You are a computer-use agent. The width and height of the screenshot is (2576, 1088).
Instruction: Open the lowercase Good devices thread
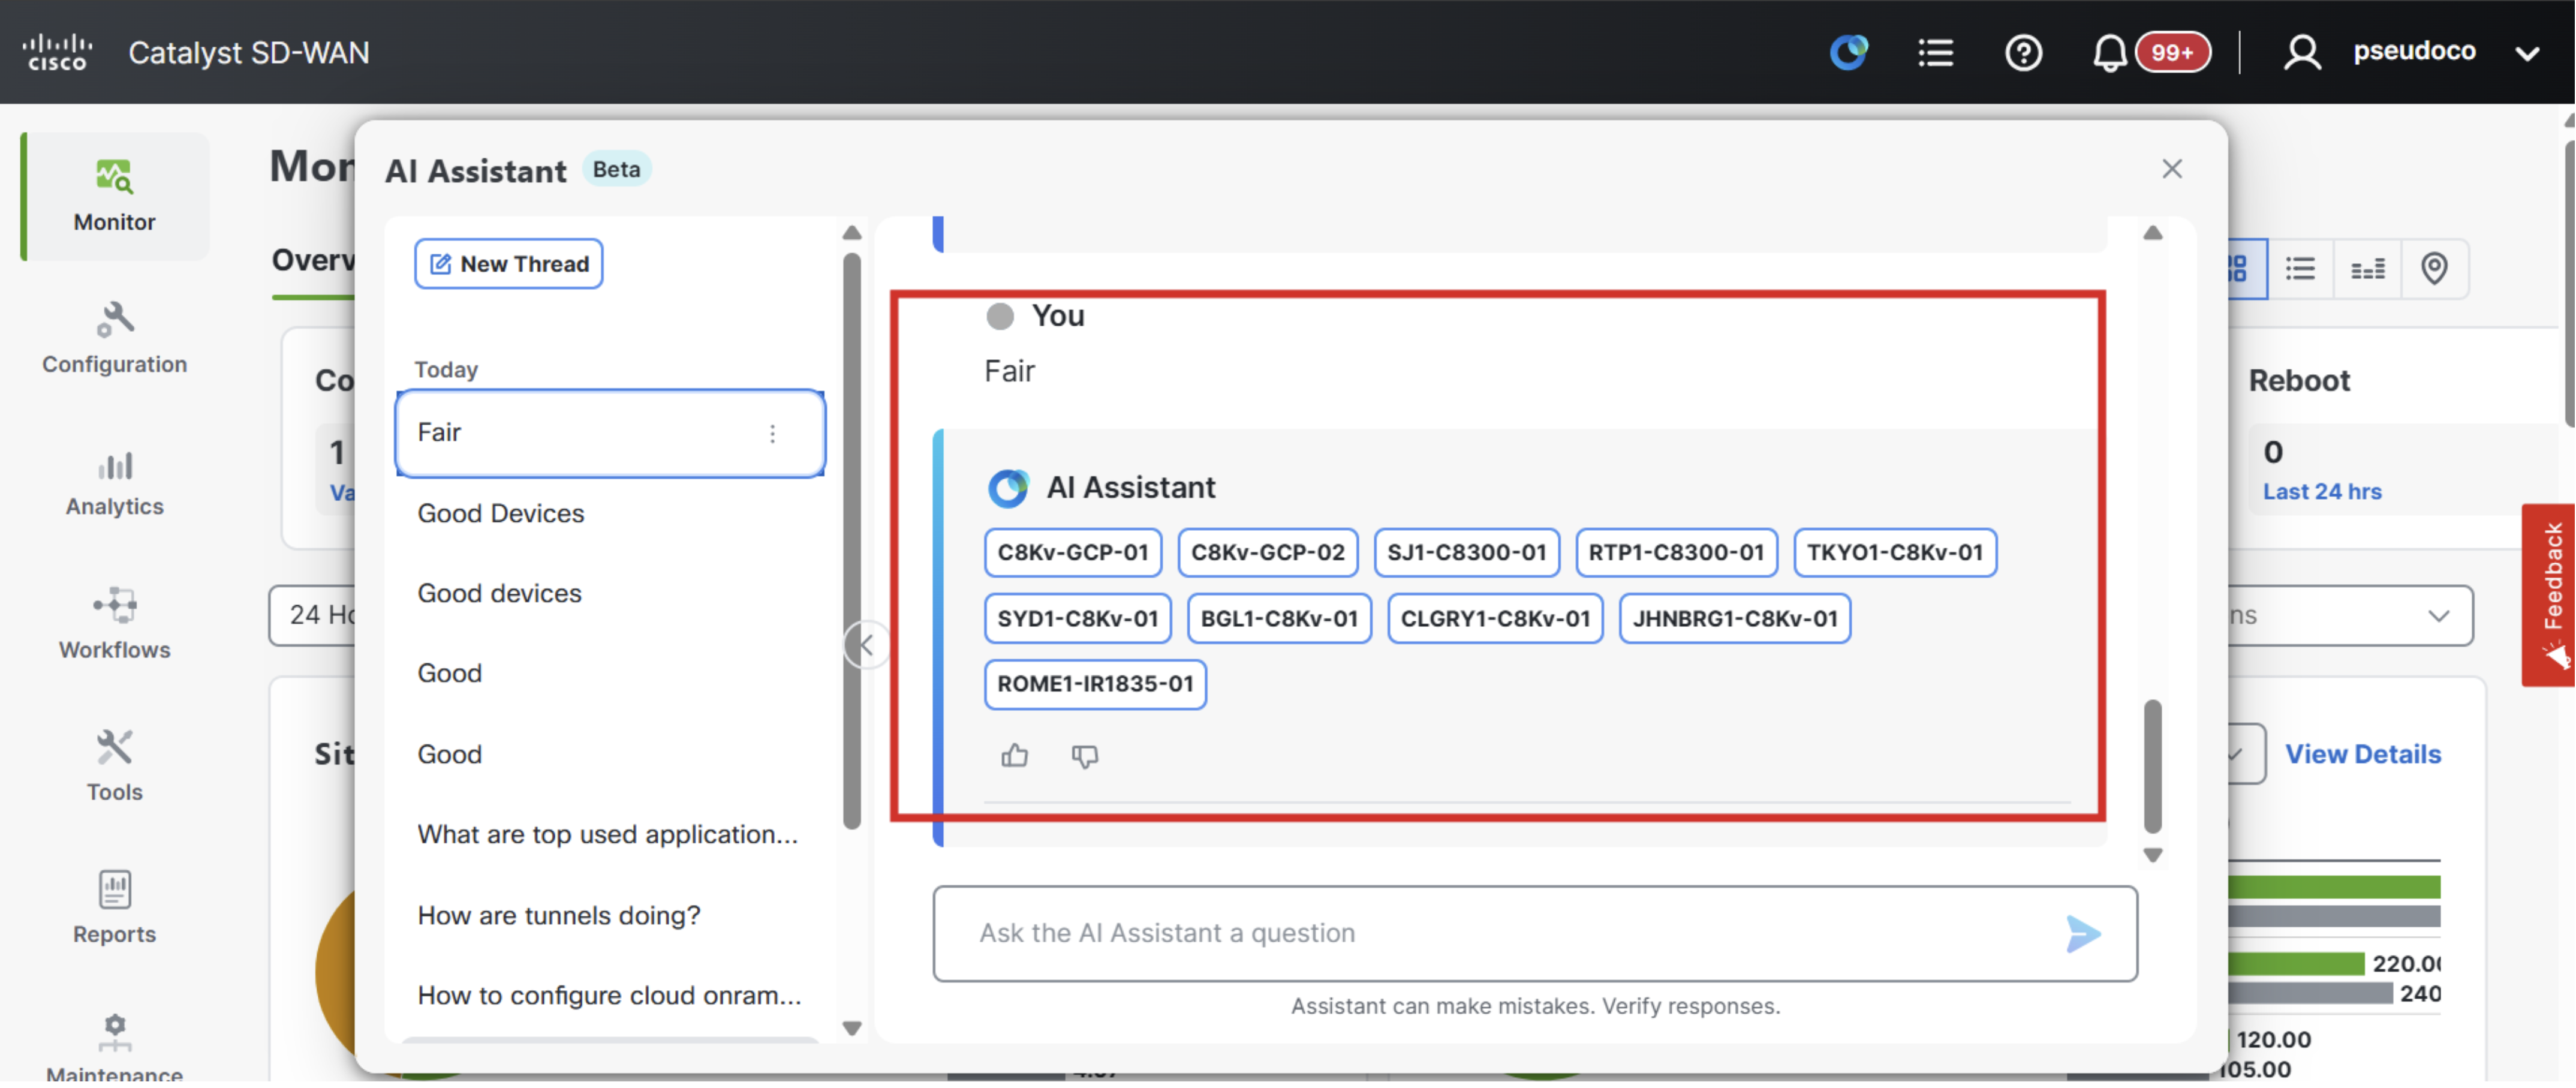[x=499, y=593]
